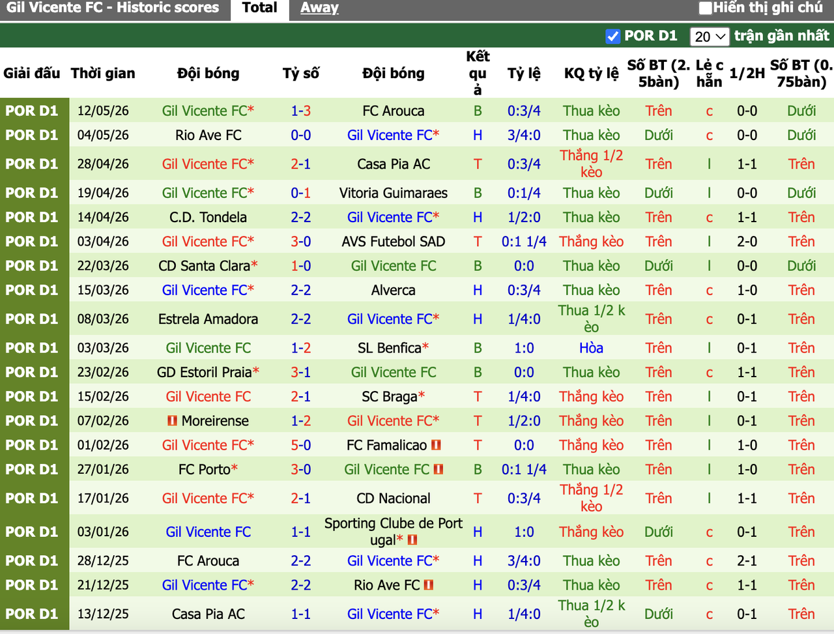Click the 1/2H column header
Image resolution: width=834 pixels, height=634 pixels.
click(x=747, y=73)
